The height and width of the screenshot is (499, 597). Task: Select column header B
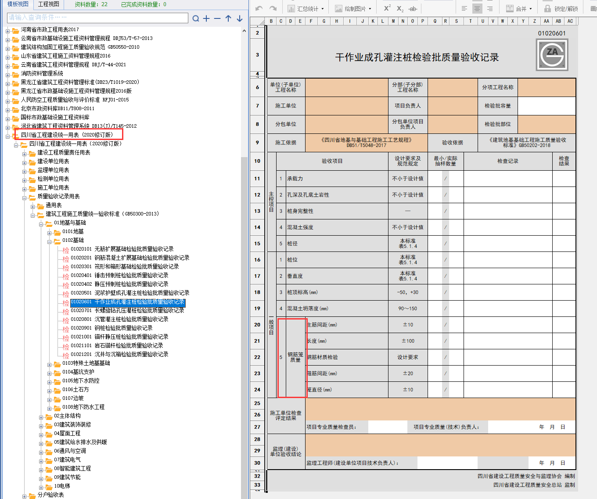[x=271, y=21]
